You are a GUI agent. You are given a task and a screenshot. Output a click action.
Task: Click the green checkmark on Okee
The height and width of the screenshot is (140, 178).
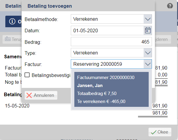pyautogui.click(x=153, y=132)
